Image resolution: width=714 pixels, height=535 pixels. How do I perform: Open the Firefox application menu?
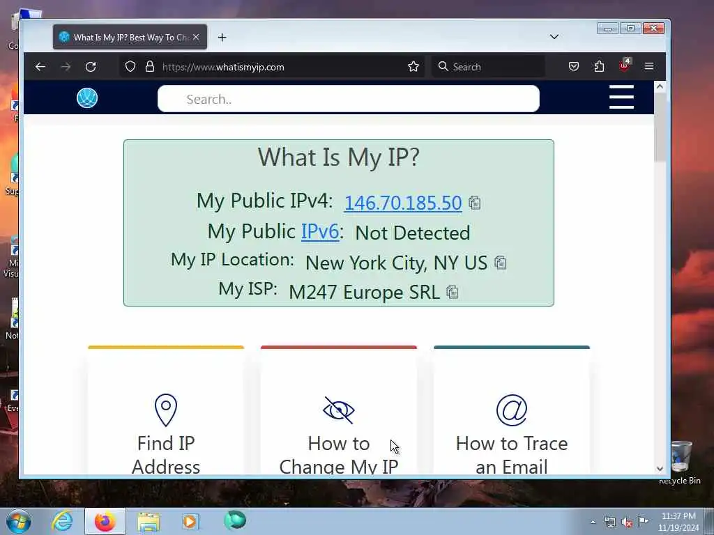point(649,67)
